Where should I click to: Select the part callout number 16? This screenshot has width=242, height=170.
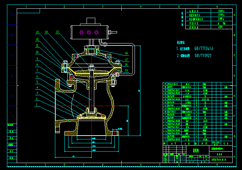pos(127,65)
